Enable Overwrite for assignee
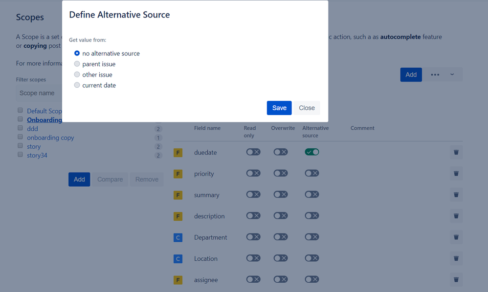This screenshot has width=488, height=292. (281, 279)
